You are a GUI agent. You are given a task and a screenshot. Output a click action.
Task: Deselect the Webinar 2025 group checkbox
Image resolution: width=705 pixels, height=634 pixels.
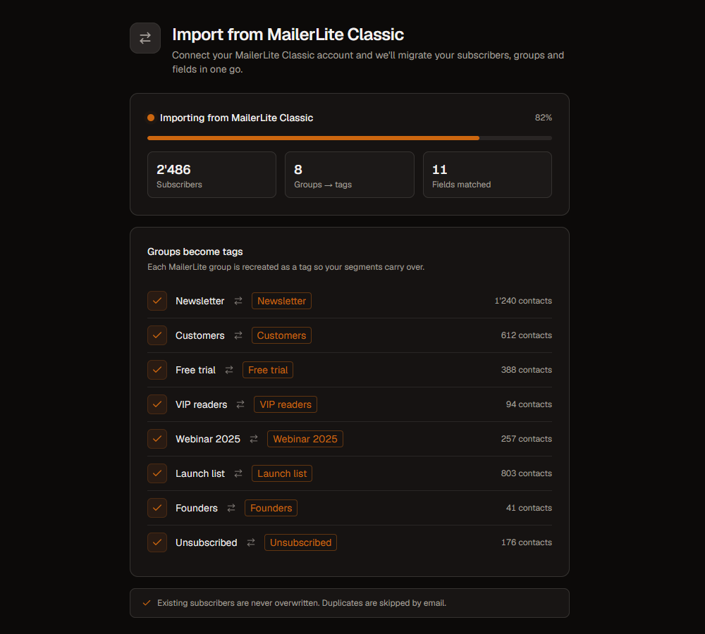click(x=157, y=439)
